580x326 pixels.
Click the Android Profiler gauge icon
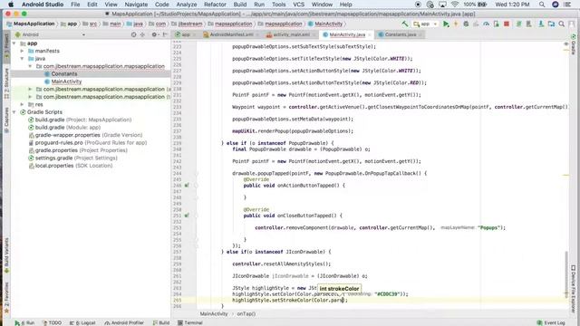486,24
